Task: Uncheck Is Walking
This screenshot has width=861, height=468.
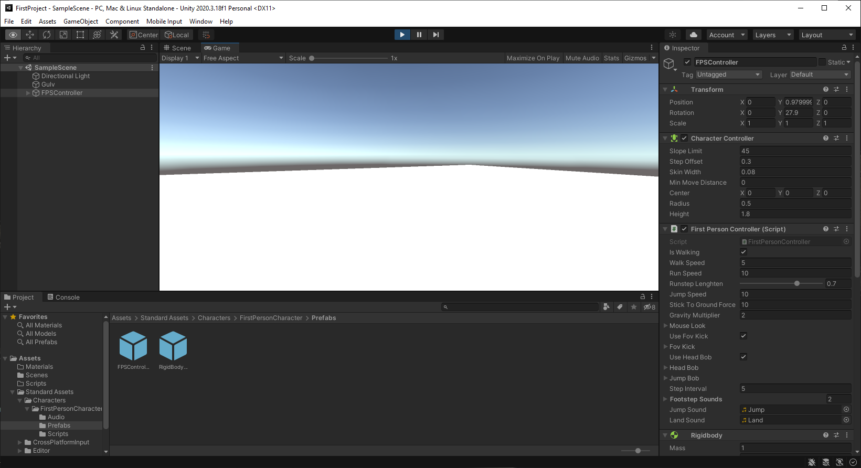Action: click(743, 252)
